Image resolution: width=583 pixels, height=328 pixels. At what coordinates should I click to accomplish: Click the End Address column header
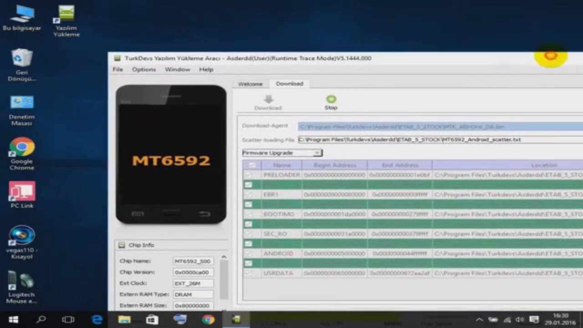(400, 165)
